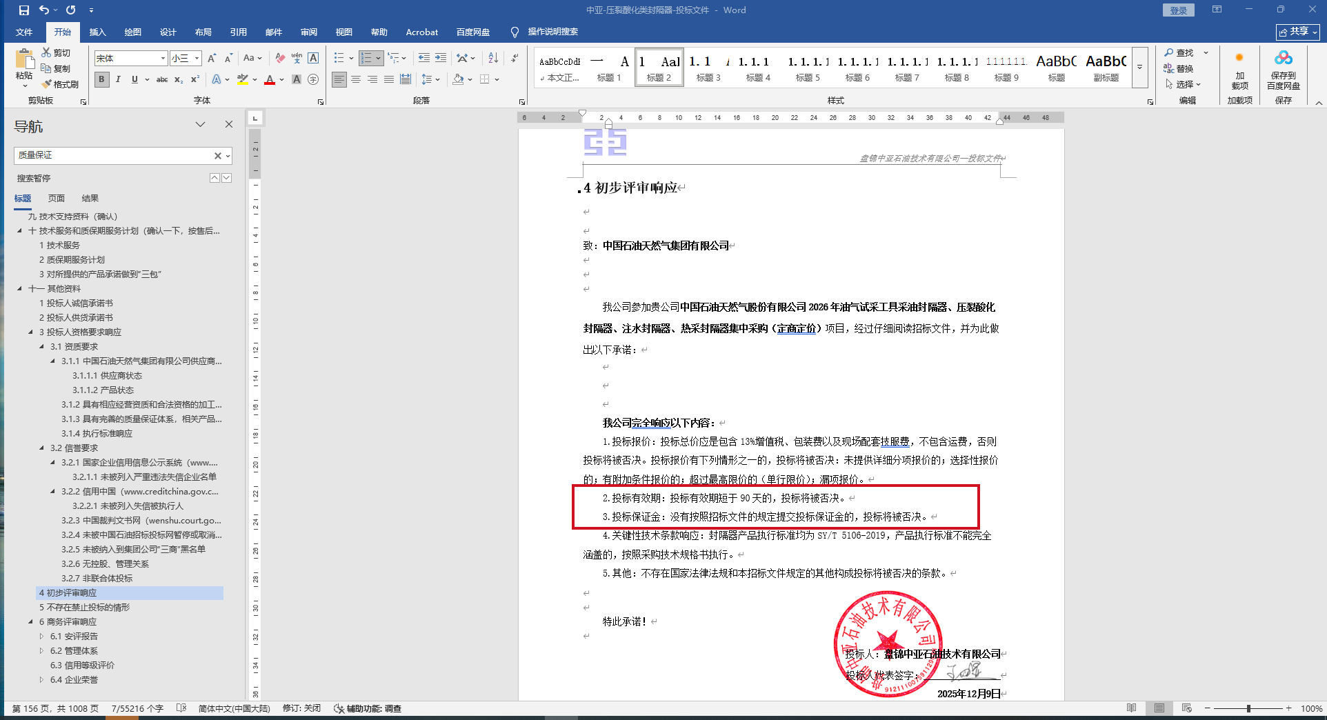Toggle show/hide paragraph marks

pos(515,59)
